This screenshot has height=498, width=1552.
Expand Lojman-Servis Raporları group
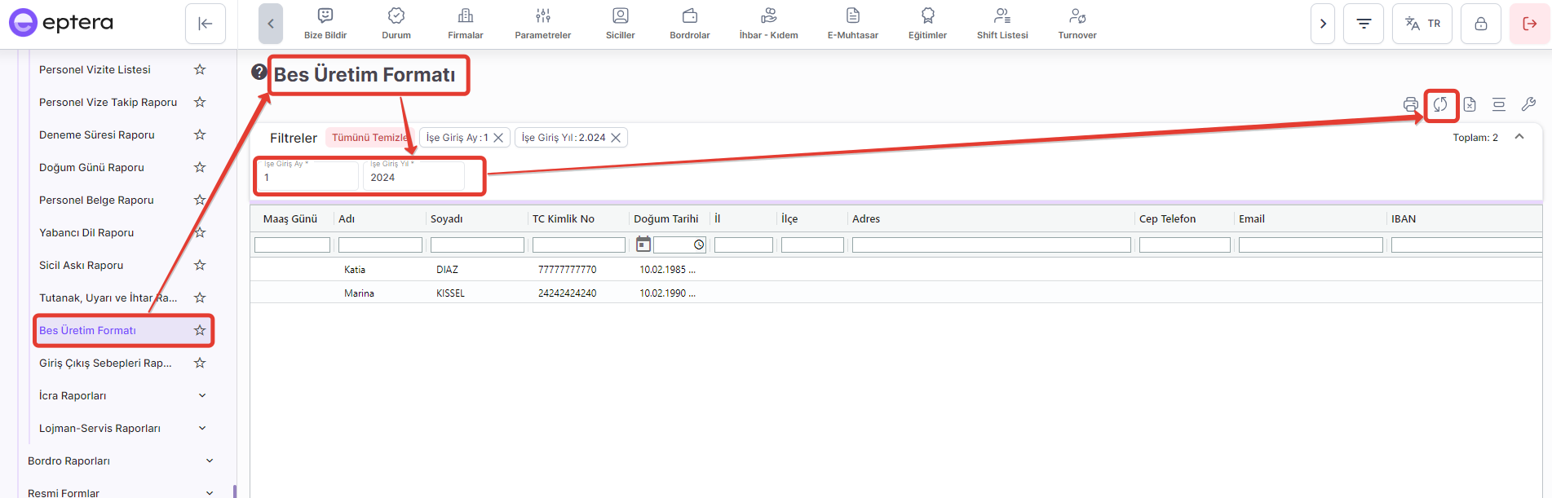click(x=202, y=428)
